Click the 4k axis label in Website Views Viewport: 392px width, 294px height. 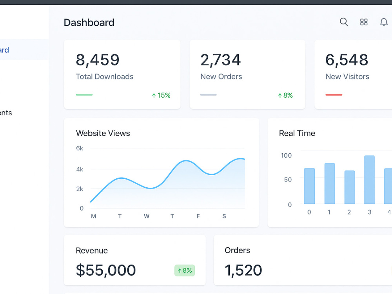point(80,169)
